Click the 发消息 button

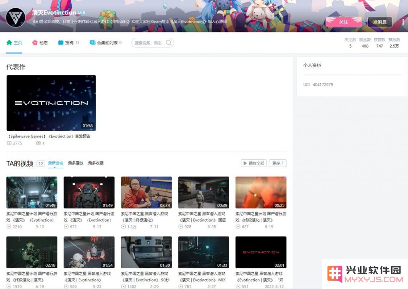[380, 22]
